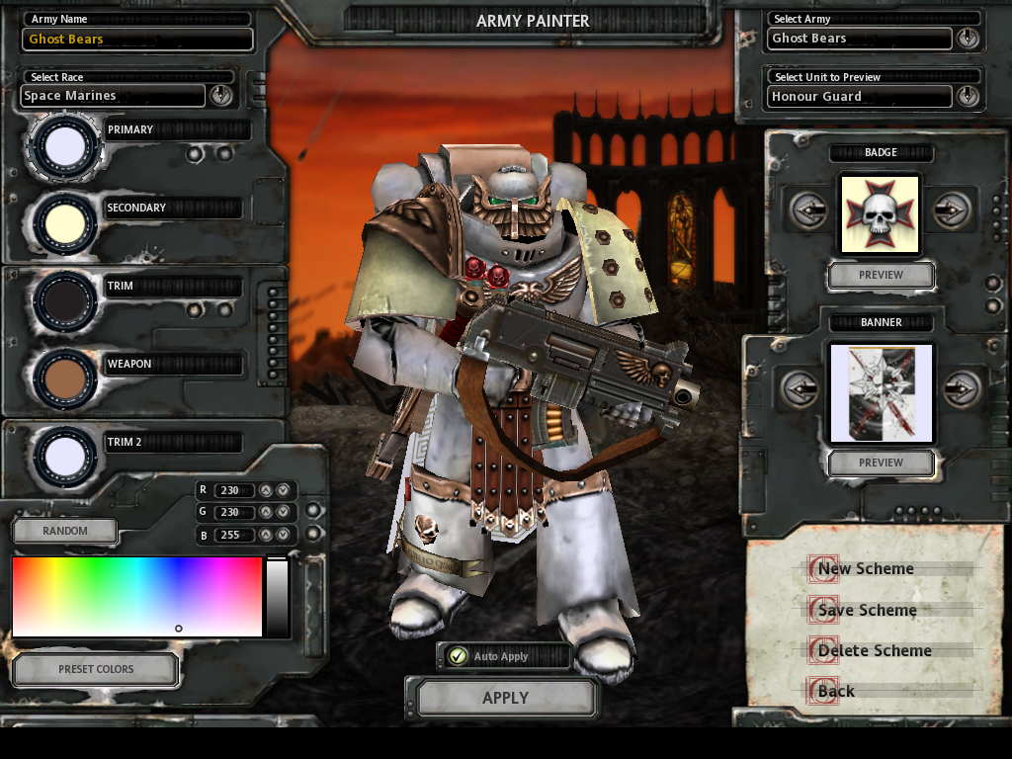Click the G value field showing 230
The width and height of the screenshot is (1012, 759).
[x=233, y=512]
